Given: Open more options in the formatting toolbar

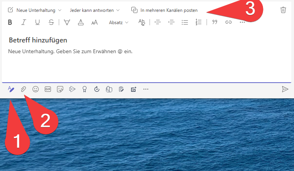Looking at the screenshot, I should 242,22.
